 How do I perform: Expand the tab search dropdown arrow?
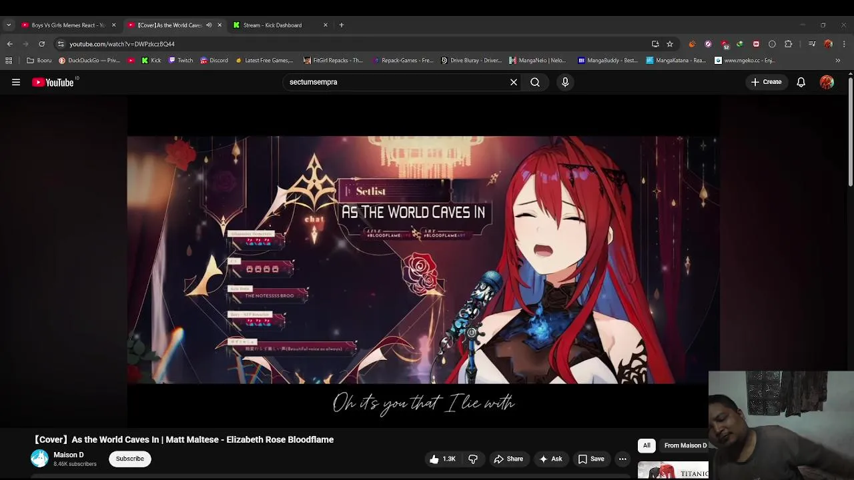tap(8, 25)
